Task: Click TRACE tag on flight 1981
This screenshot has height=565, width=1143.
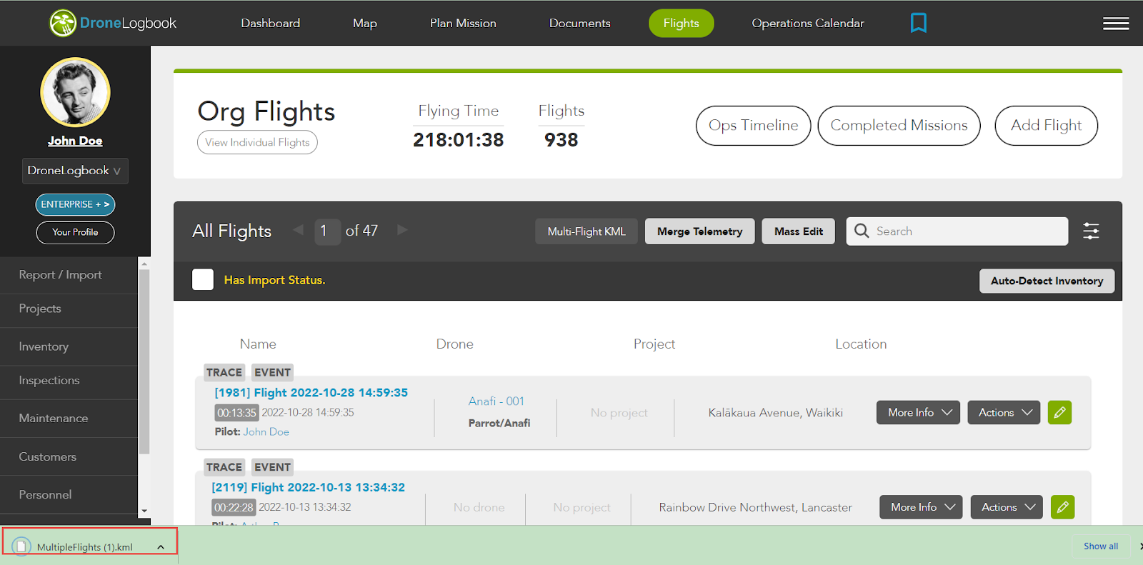Action: tap(224, 372)
